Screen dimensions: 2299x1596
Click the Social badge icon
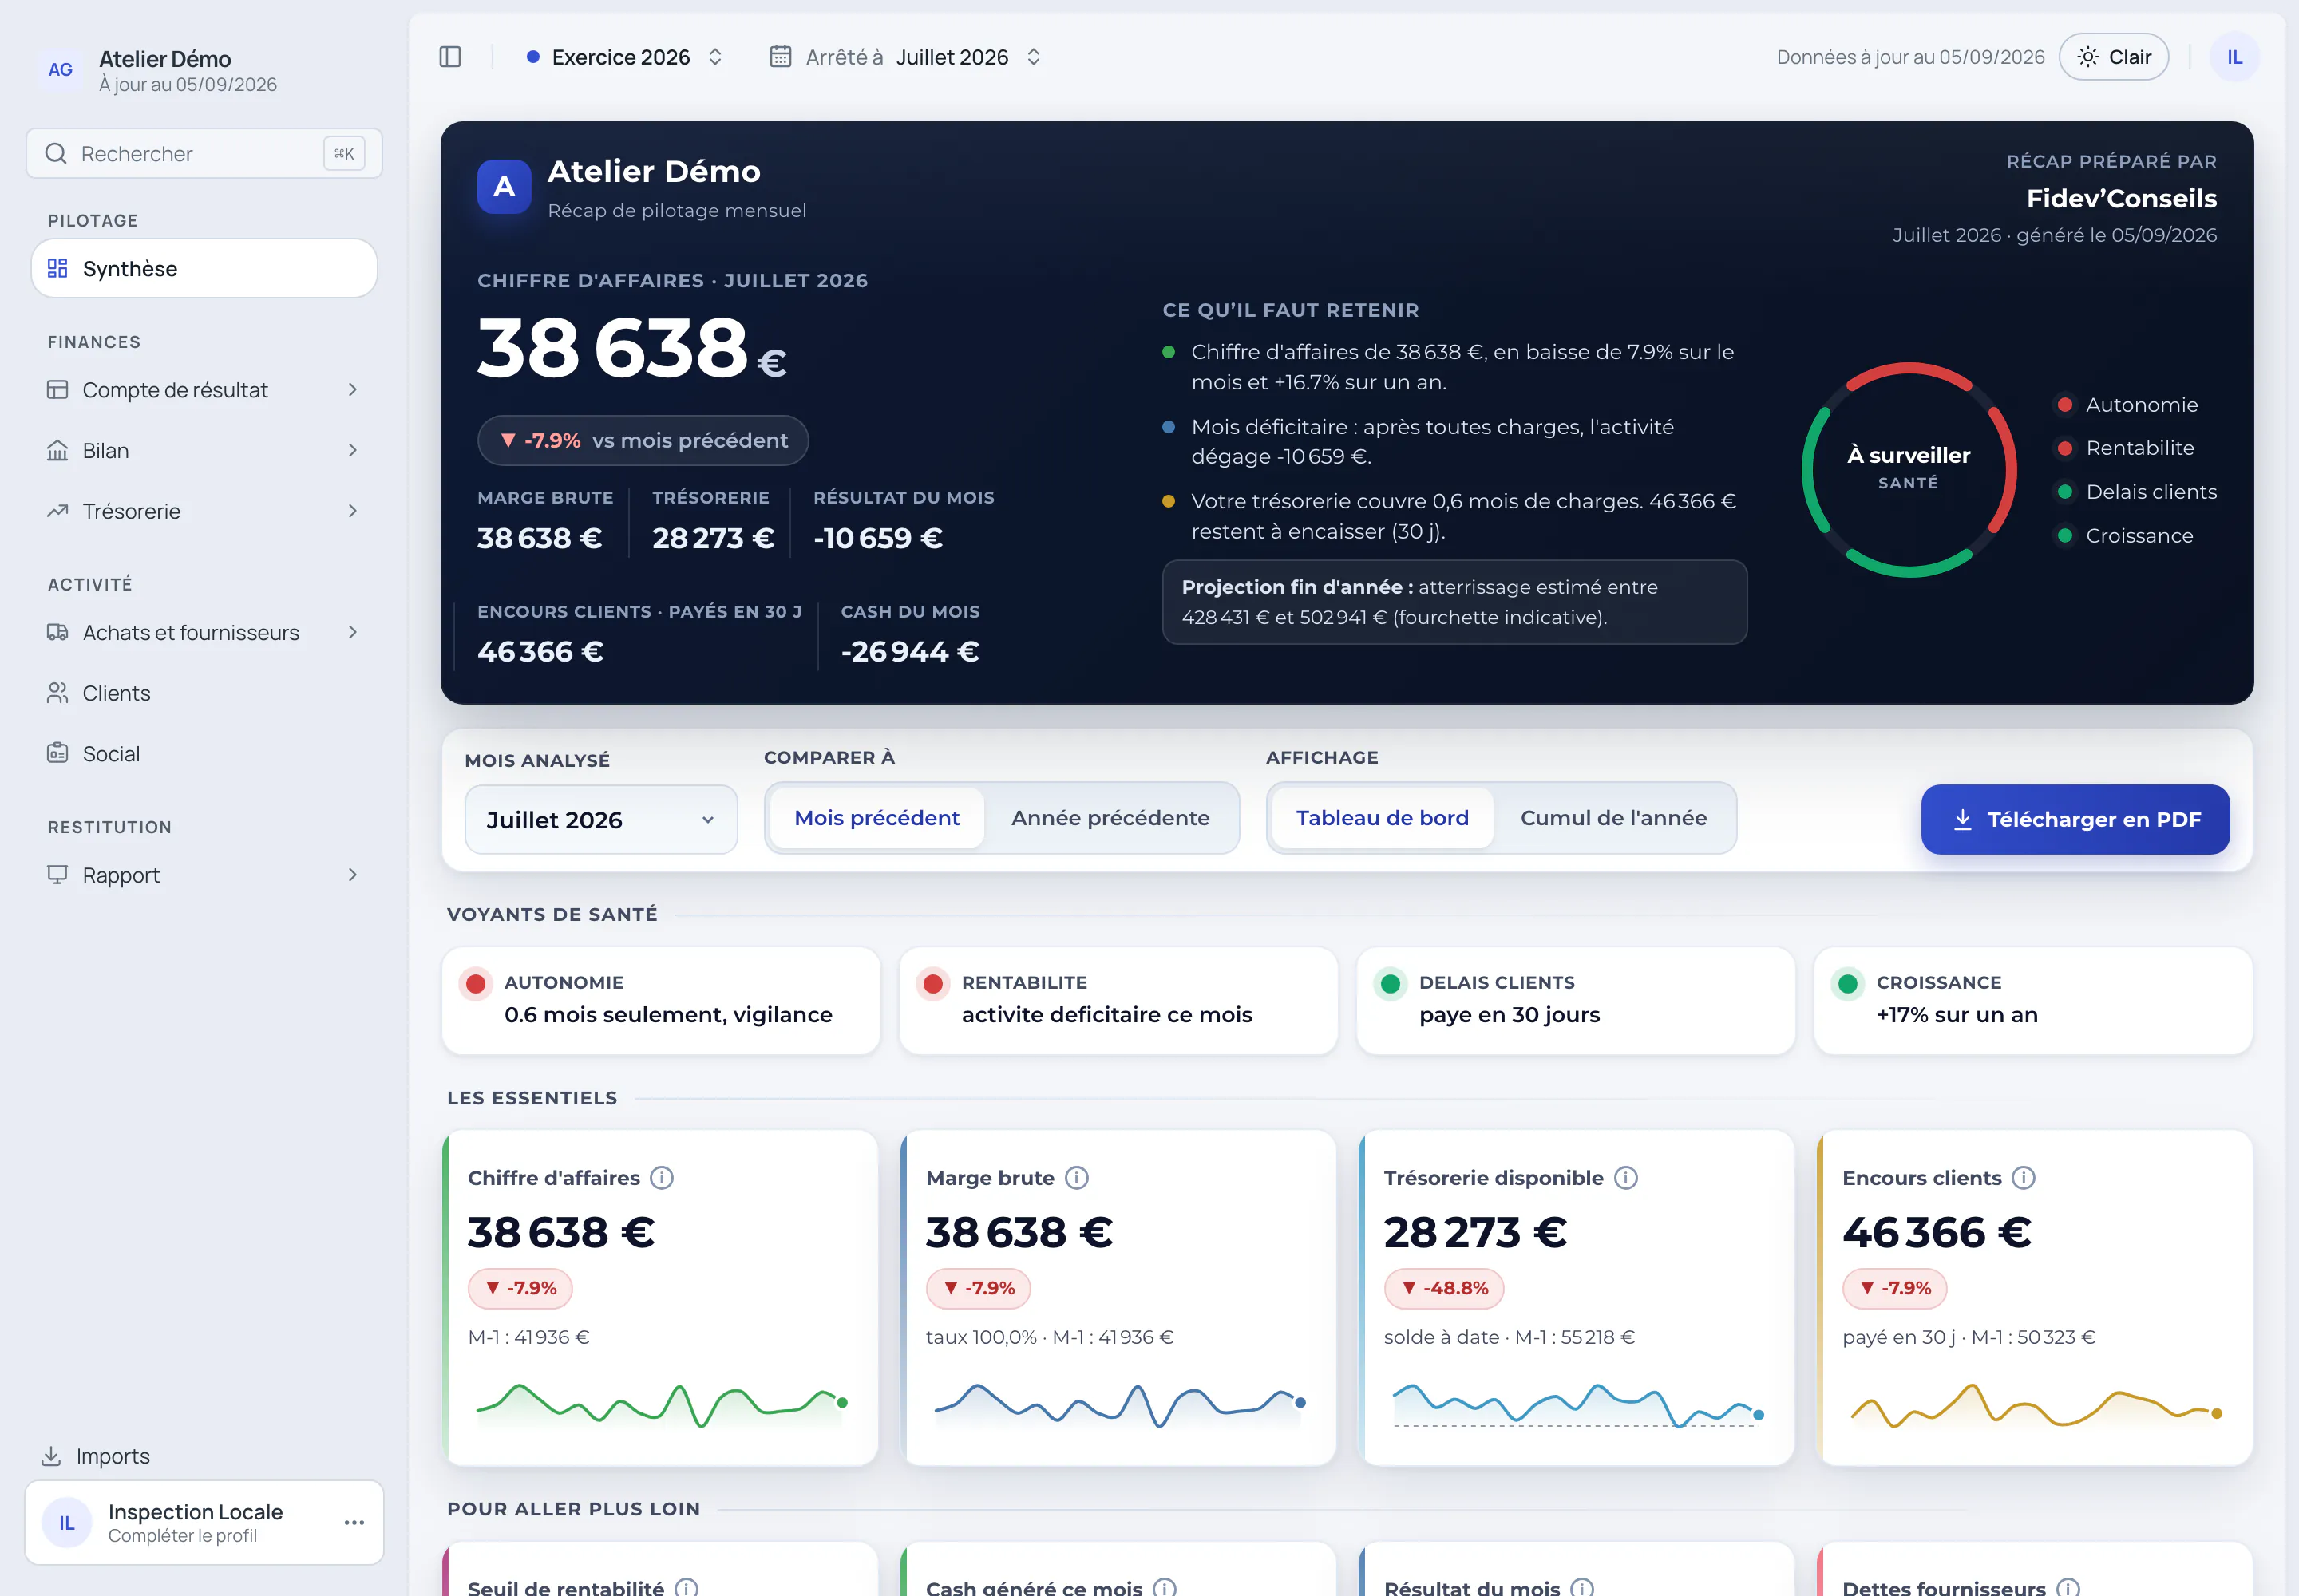[58, 753]
